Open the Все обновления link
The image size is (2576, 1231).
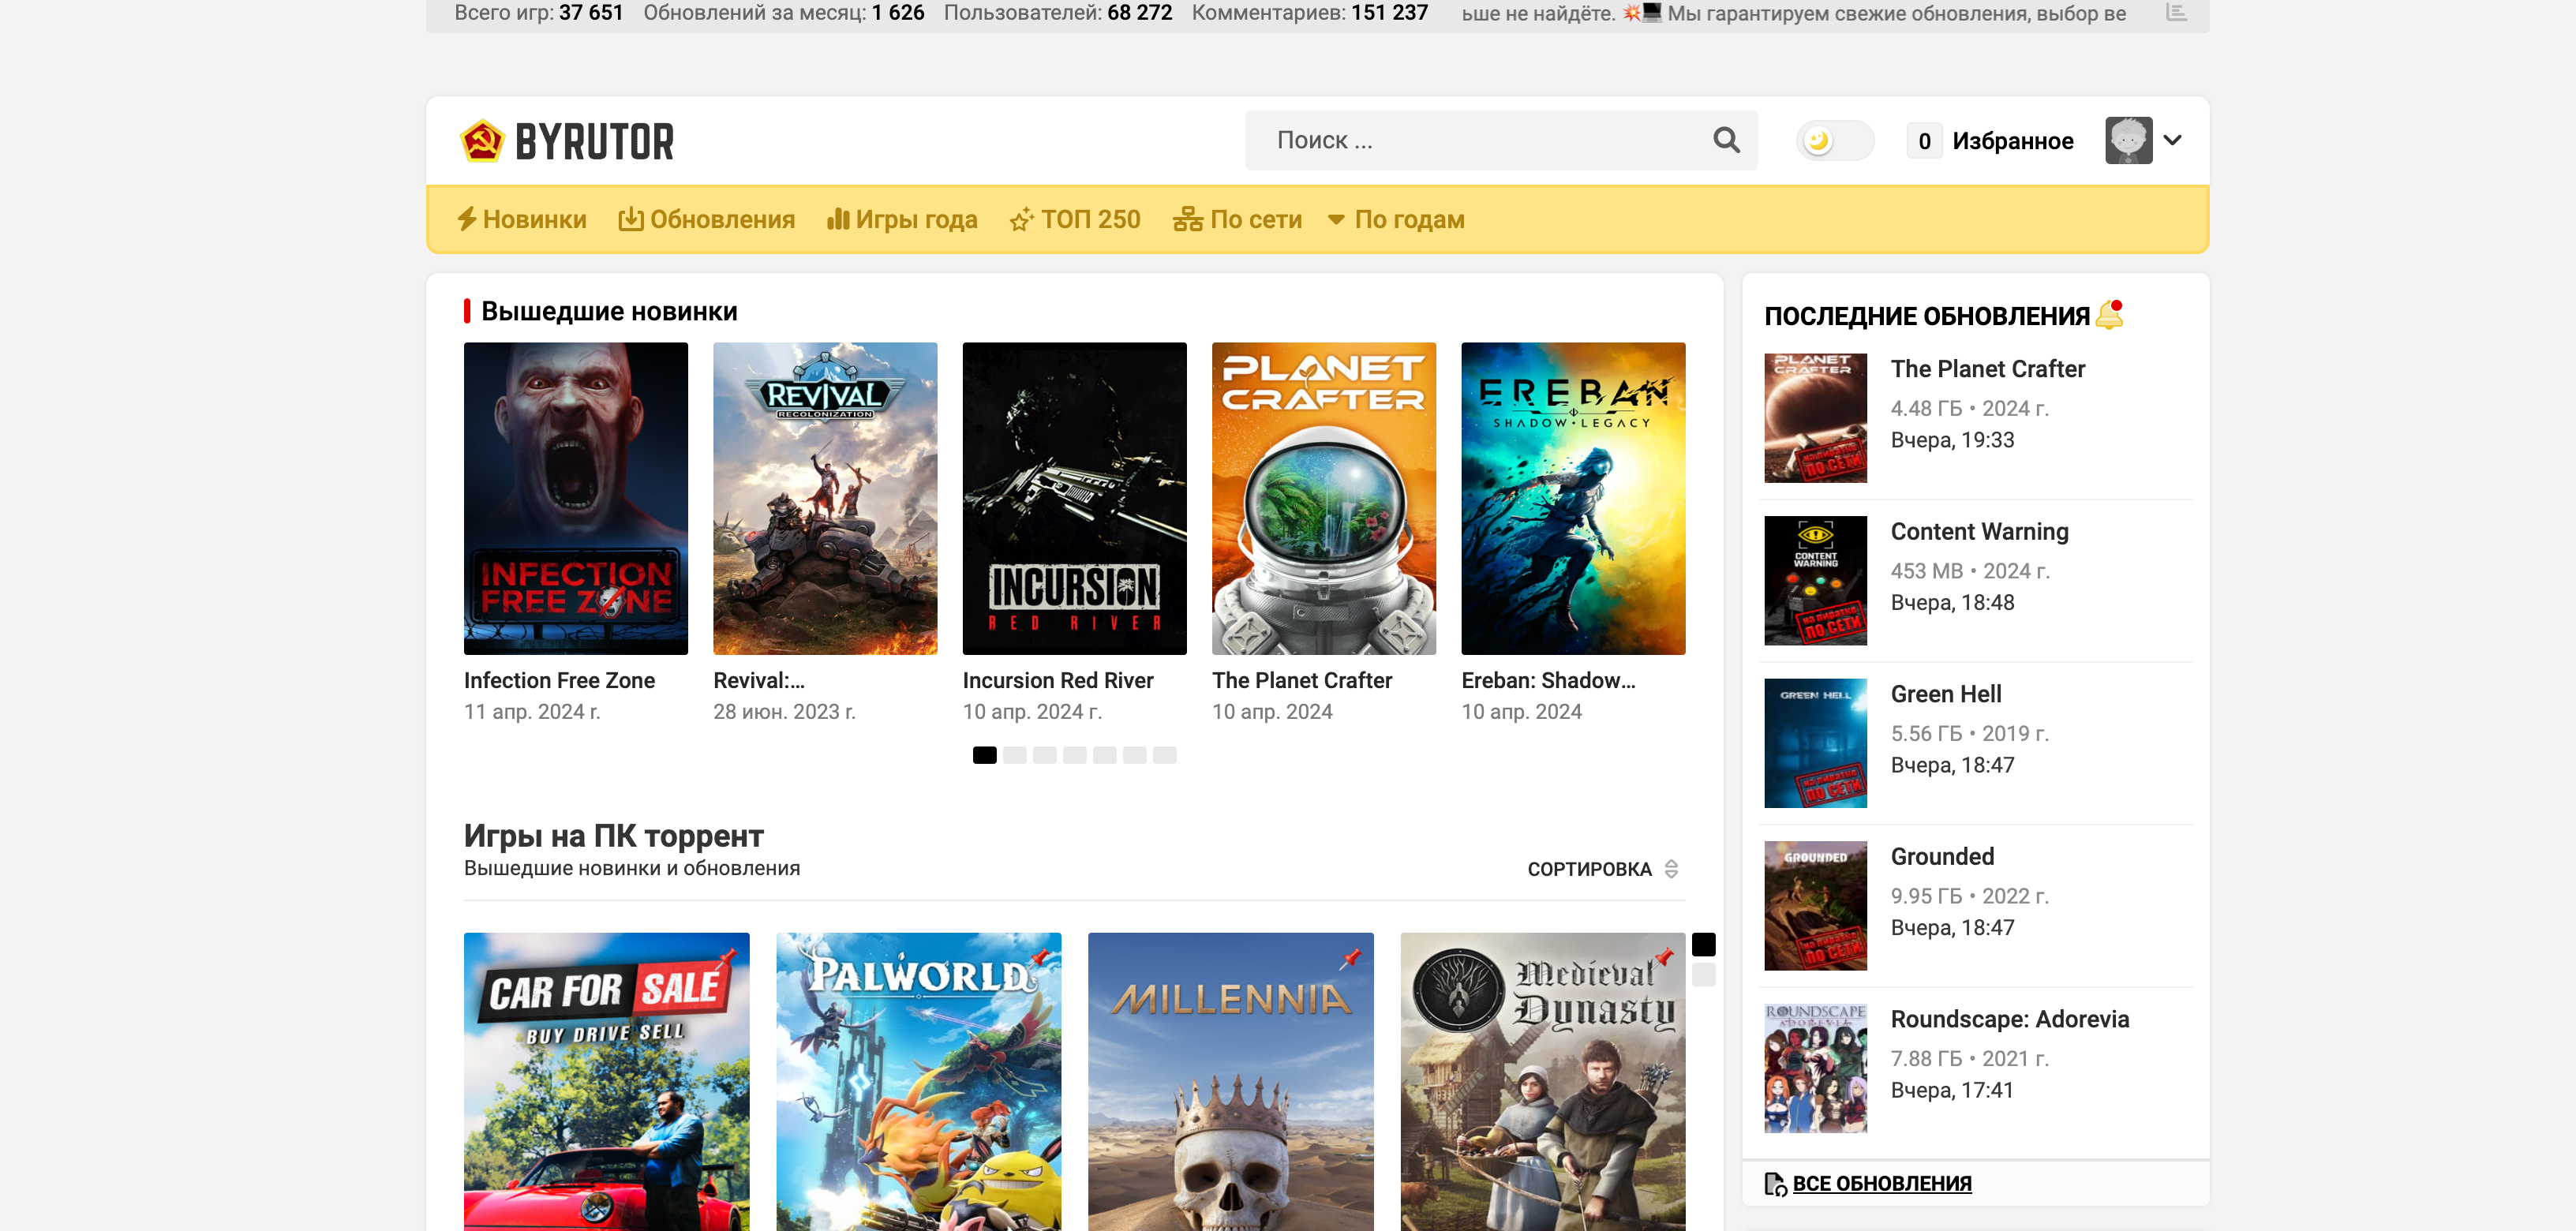1881,1183
